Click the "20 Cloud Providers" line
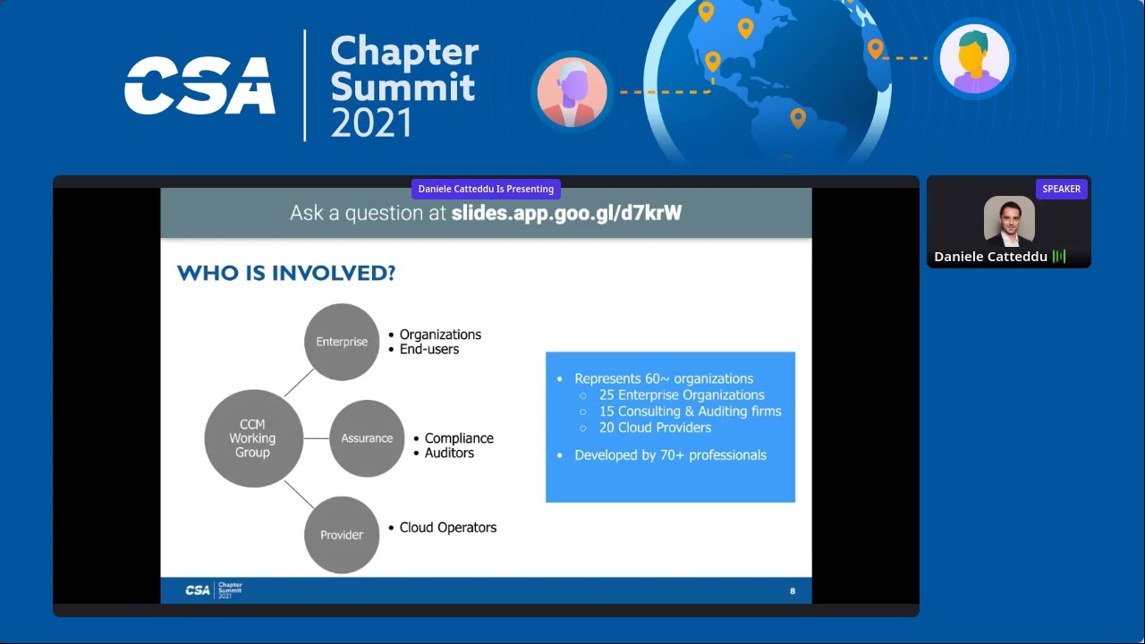This screenshot has width=1145, height=644. [657, 428]
